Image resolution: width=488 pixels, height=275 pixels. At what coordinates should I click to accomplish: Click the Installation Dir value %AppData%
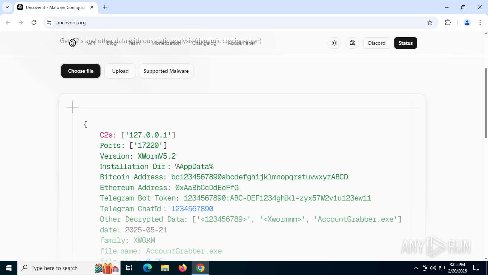tap(194, 167)
